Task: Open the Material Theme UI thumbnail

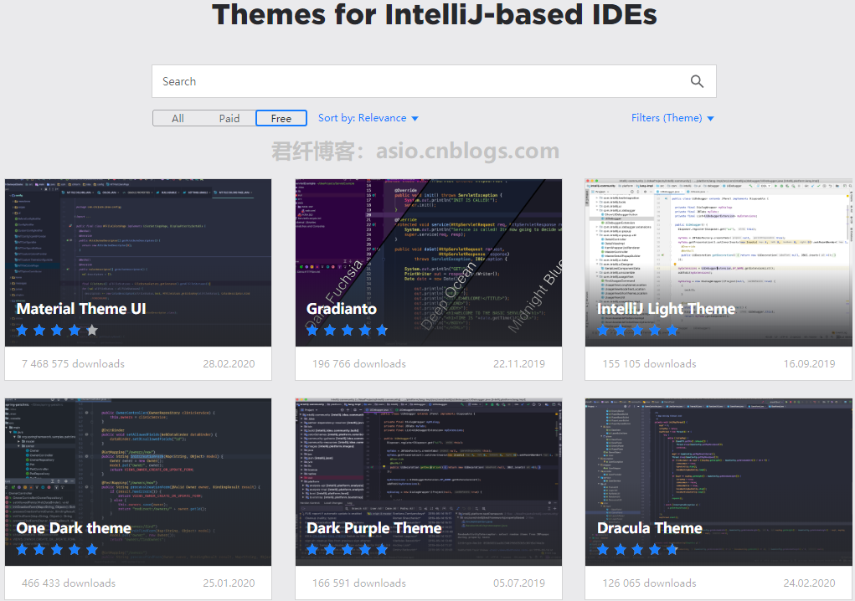Action: pos(138,263)
